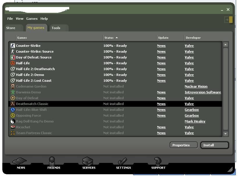
Task: Open Nuclear Vision developer link
Action: [x=196, y=86]
